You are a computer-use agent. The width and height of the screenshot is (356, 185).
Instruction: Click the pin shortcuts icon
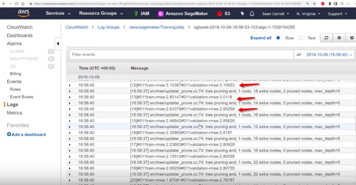242,14
